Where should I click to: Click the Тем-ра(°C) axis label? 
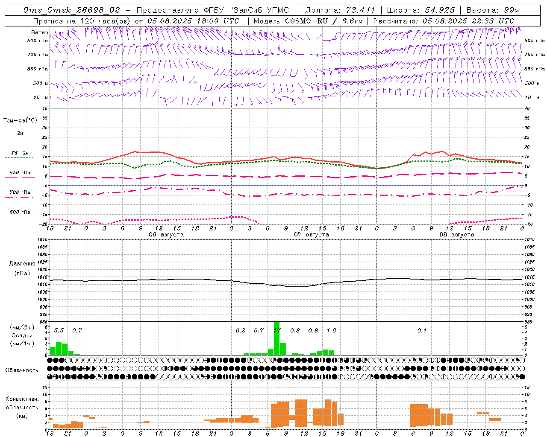20,121
